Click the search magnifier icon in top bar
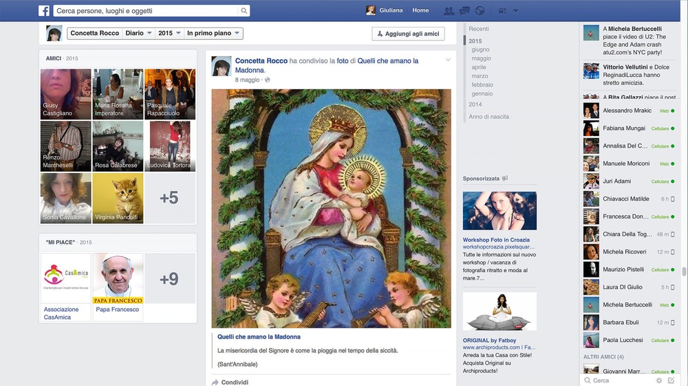This screenshot has width=688, height=386. click(x=244, y=11)
